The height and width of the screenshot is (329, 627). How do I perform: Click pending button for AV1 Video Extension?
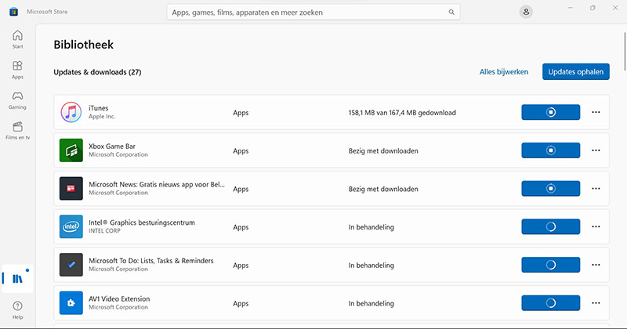[551, 303]
